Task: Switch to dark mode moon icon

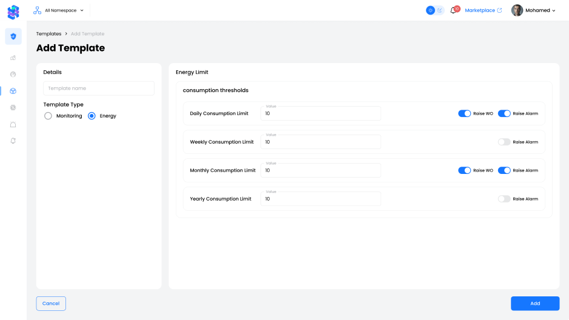Action: pyautogui.click(x=440, y=10)
